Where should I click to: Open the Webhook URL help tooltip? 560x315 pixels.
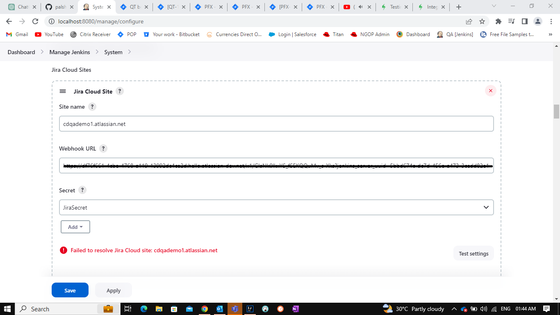point(103,148)
